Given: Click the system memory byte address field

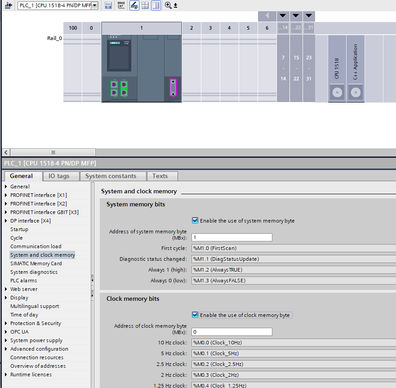Looking at the screenshot, I should click(x=232, y=237).
